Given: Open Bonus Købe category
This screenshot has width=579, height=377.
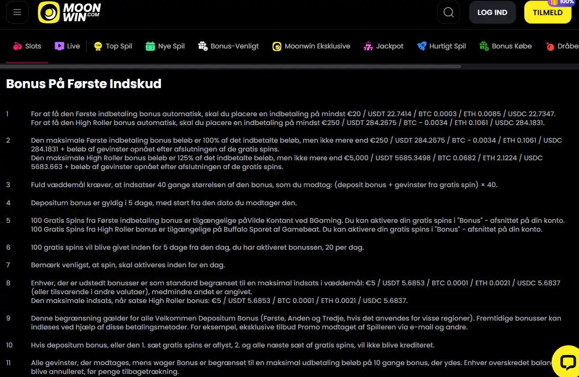Looking at the screenshot, I should (x=505, y=46).
